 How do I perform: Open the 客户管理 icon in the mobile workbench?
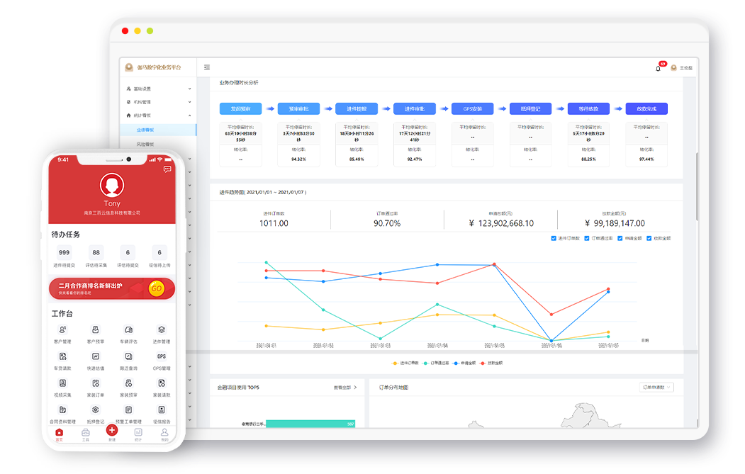pyautogui.click(x=63, y=331)
